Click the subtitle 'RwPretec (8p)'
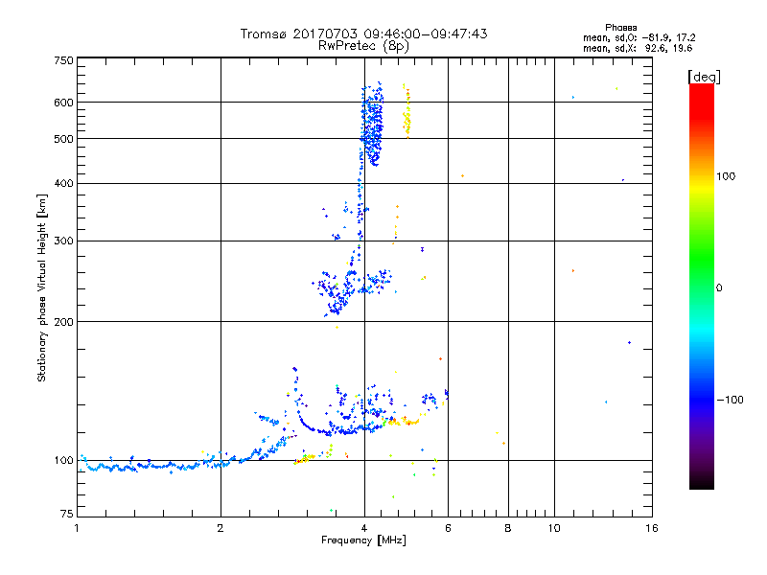Viewport: 767px width, 575px height. 363,46
